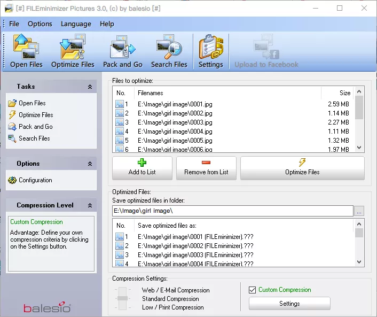Click the 2.27 MB size cell

(x=339, y=122)
